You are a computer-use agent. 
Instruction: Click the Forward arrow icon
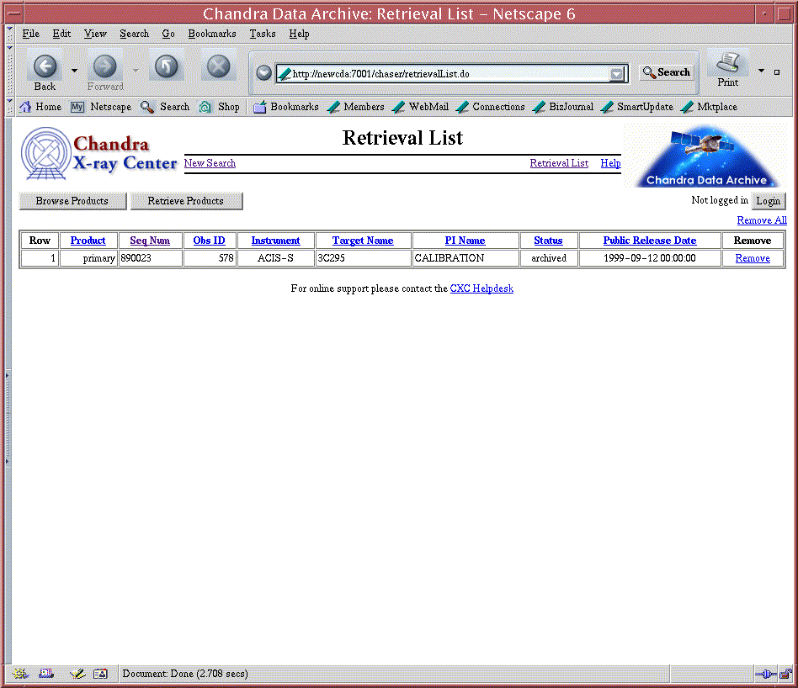(x=105, y=66)
